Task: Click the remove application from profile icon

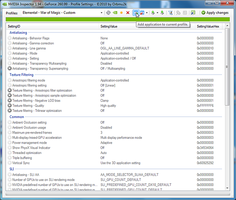Action: [x=142, y=13]
